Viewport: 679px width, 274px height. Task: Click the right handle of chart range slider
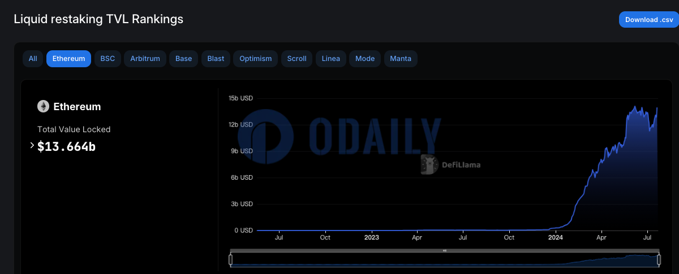659,260
